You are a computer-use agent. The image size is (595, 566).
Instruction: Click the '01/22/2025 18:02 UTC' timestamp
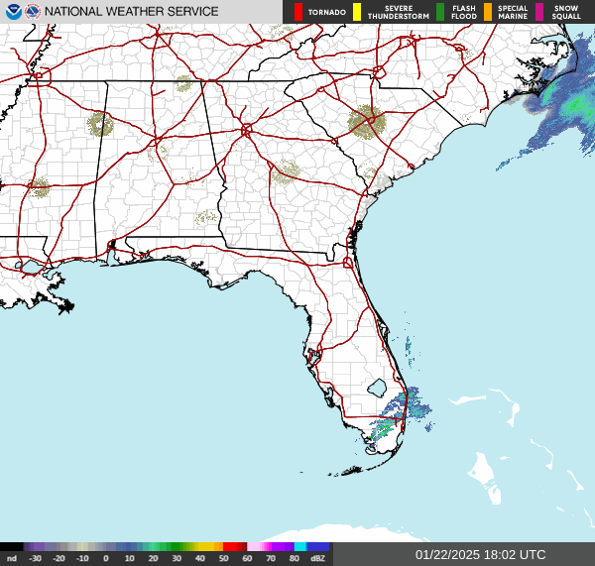[x=480, y=555]
